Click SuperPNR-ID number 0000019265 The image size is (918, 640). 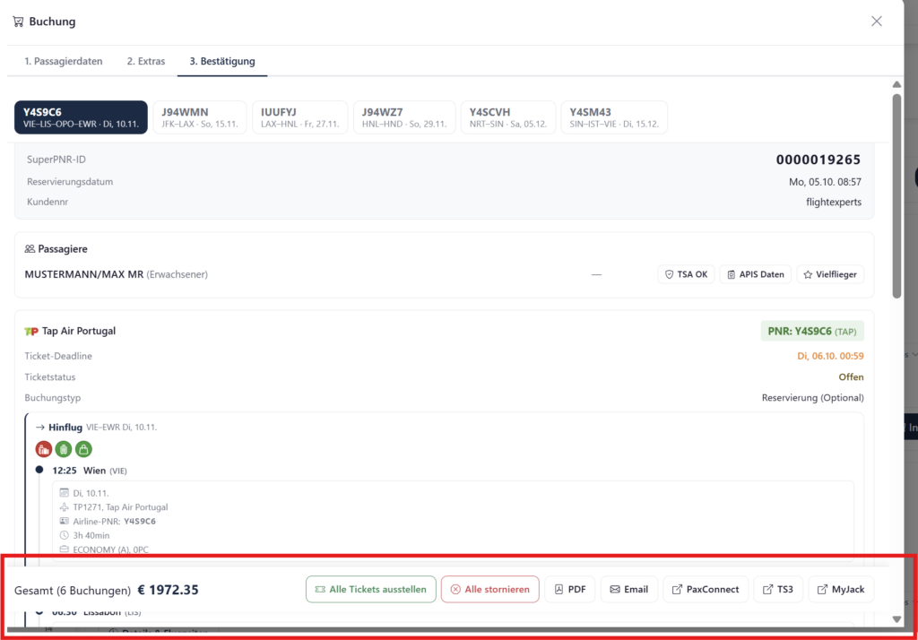pos(818,160)
